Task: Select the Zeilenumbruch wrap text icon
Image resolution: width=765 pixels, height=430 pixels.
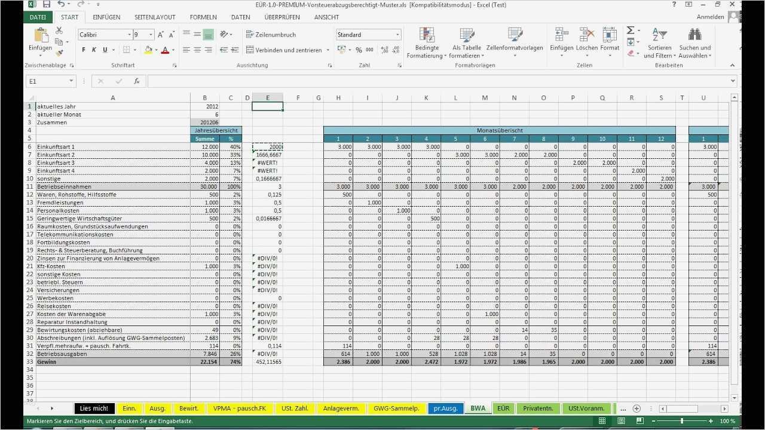Action: (249, 34)
